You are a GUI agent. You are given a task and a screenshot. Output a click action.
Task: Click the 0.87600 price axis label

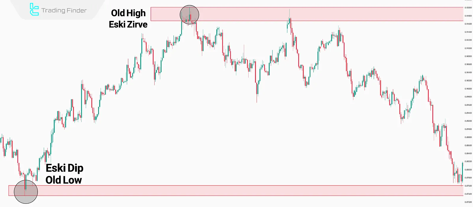click(468, 186)
